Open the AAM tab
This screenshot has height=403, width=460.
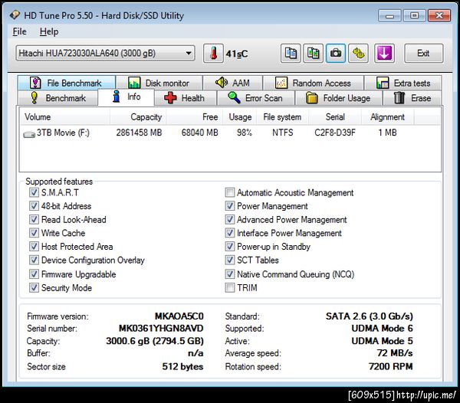[232, 83]
